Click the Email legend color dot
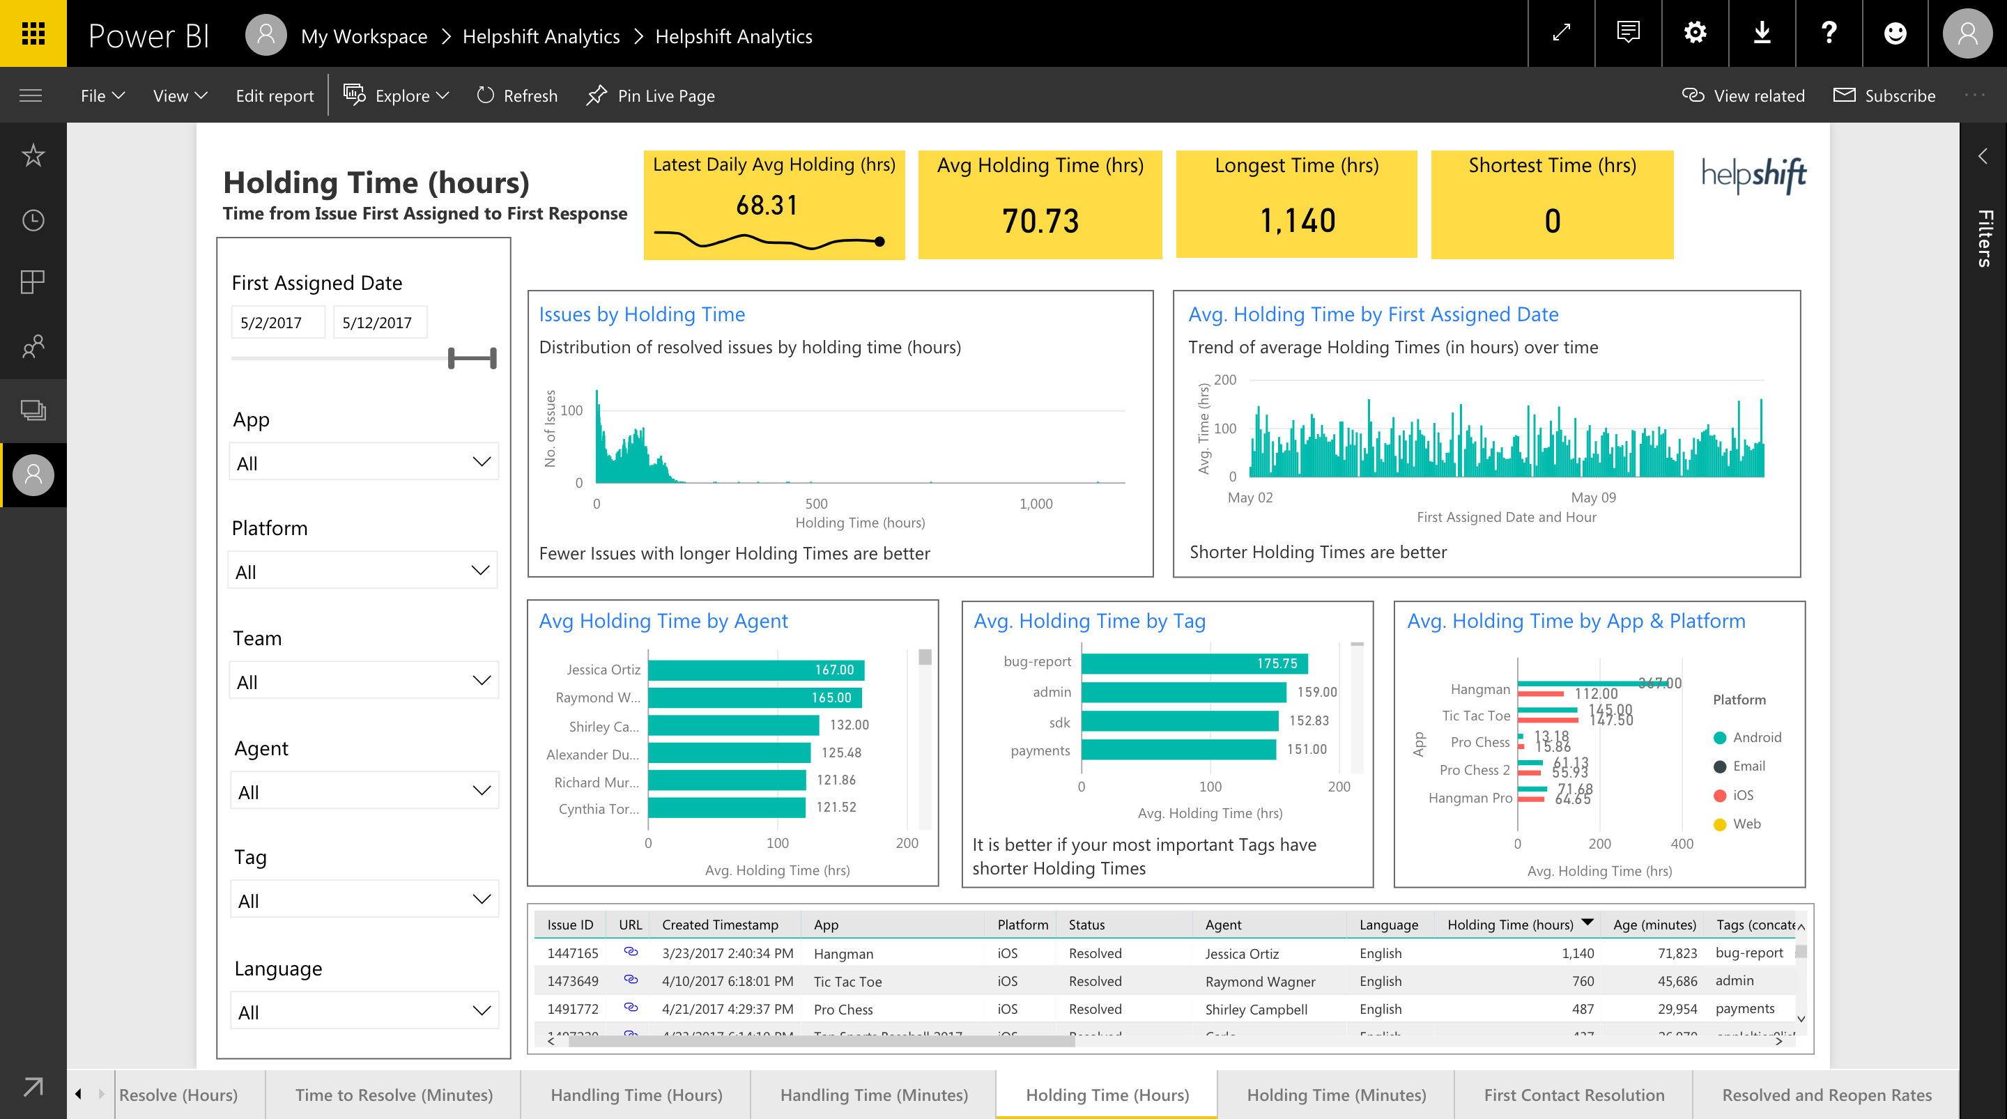Image resolution: width=2007 pixels, height=1119 pixels. coord(1719,766)
